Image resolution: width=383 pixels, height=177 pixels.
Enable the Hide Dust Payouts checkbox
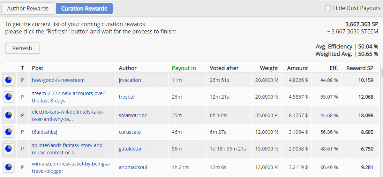click(x=328, y=8)
